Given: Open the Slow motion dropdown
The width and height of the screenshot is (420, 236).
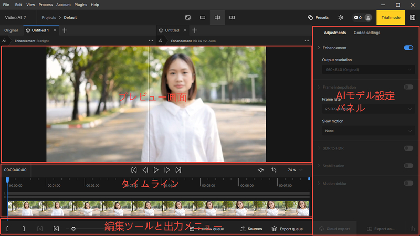Looking at the screenshot, I should (x=369, y=131).
